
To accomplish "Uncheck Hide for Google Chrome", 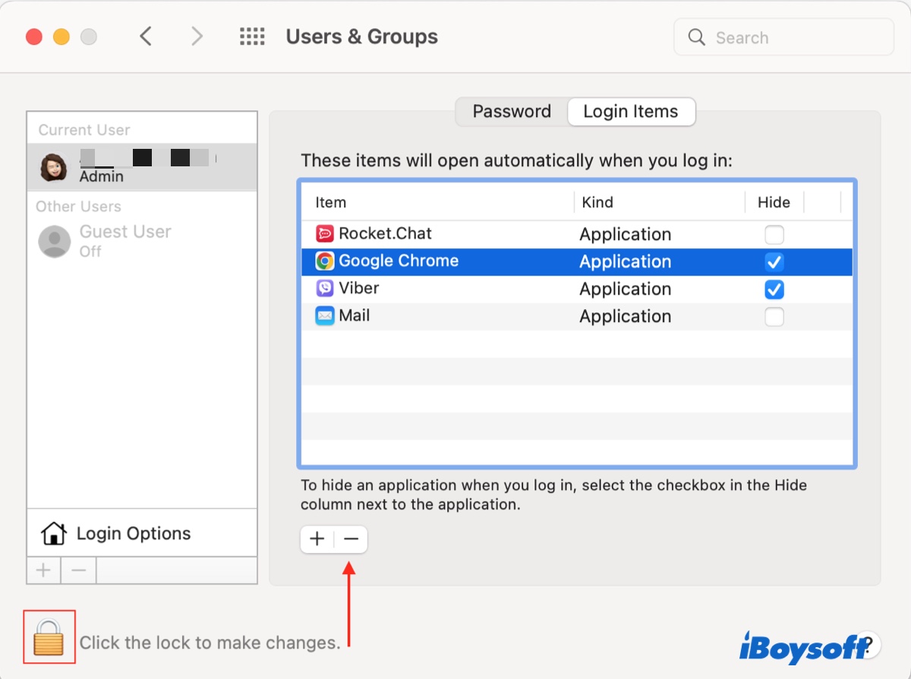I will click(x=774, y=262).
